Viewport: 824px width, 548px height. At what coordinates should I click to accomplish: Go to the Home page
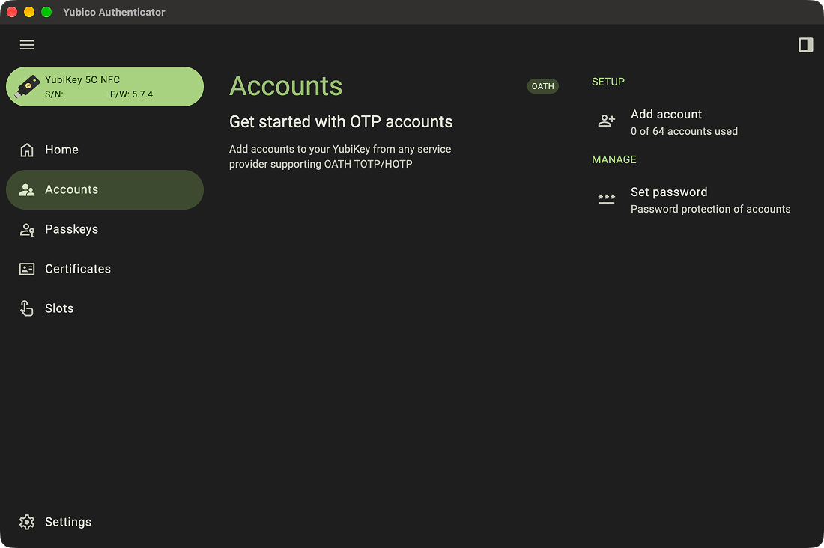coord(105,150)
